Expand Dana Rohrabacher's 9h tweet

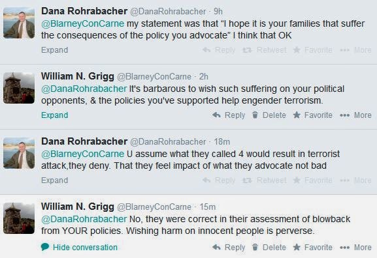click(x=55, y=50)
